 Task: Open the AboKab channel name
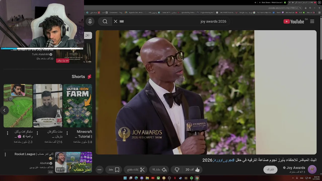click(45, 163)
